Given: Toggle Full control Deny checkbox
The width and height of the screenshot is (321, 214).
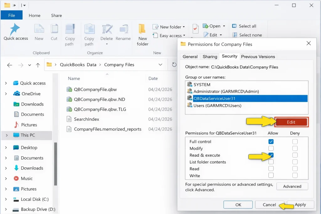Looking at the screenshot, I should (295, 142).
